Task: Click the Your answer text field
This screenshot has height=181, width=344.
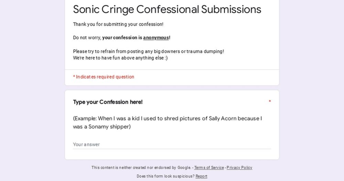Action: 172,144
